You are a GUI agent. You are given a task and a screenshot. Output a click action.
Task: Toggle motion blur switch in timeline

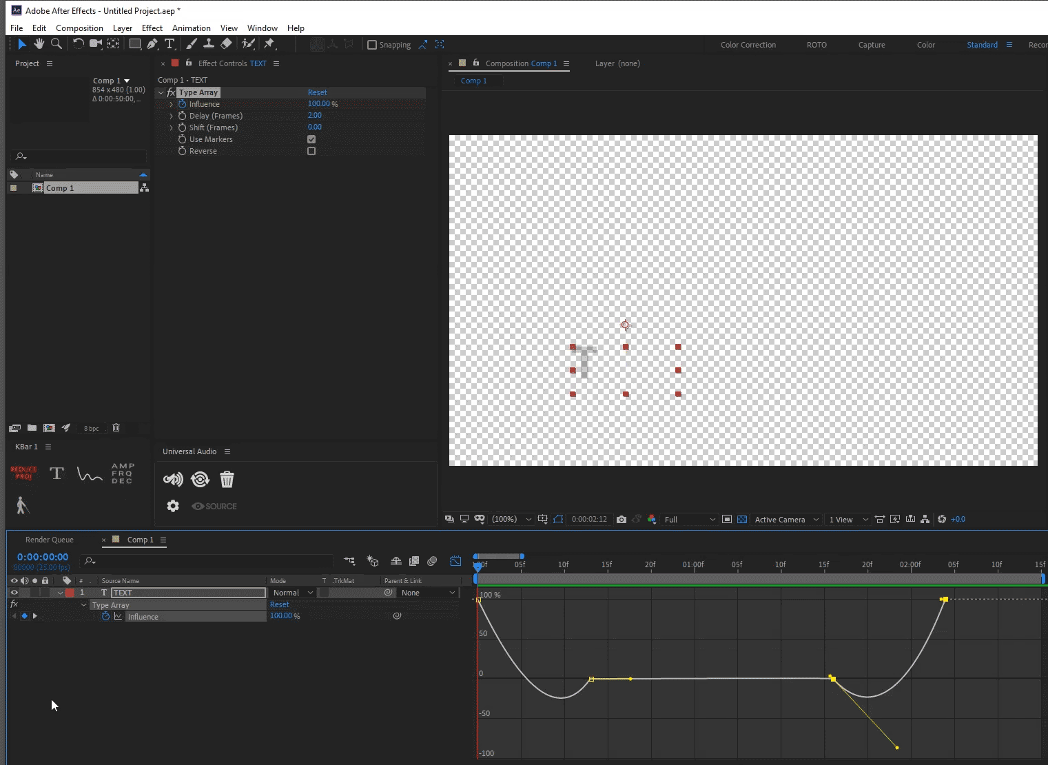[432, 561]
